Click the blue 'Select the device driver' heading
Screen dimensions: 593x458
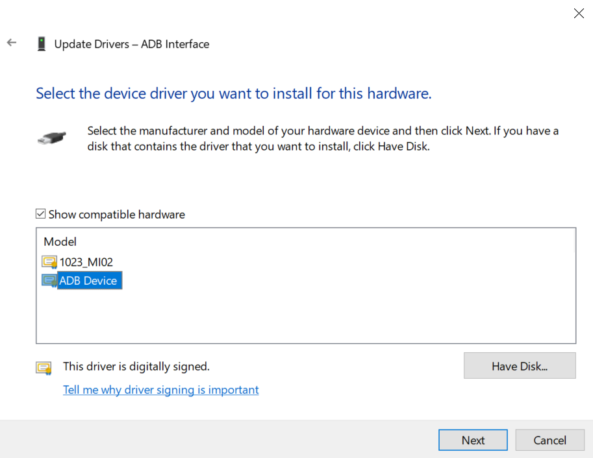pos(233,93)
